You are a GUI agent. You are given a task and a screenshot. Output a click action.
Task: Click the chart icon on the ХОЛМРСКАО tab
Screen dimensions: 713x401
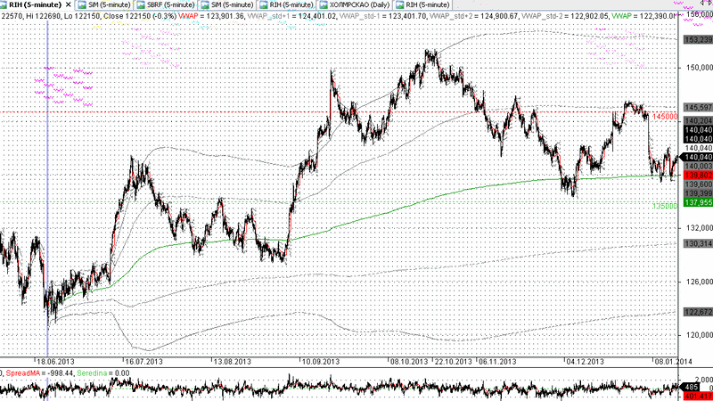(x=324, y=4)
